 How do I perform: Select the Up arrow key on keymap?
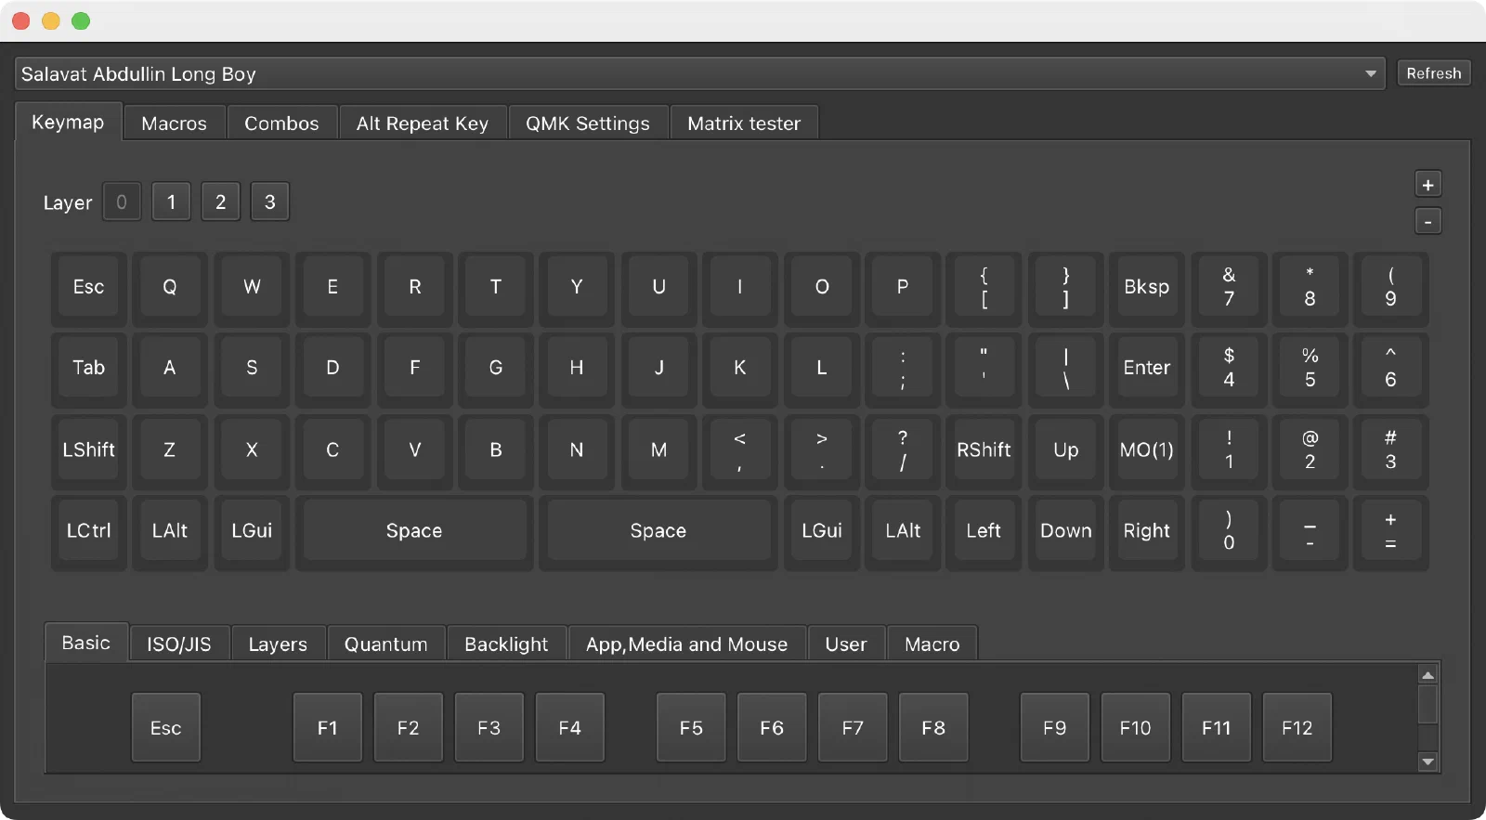pyautogui.click(x=1065, y=450)
